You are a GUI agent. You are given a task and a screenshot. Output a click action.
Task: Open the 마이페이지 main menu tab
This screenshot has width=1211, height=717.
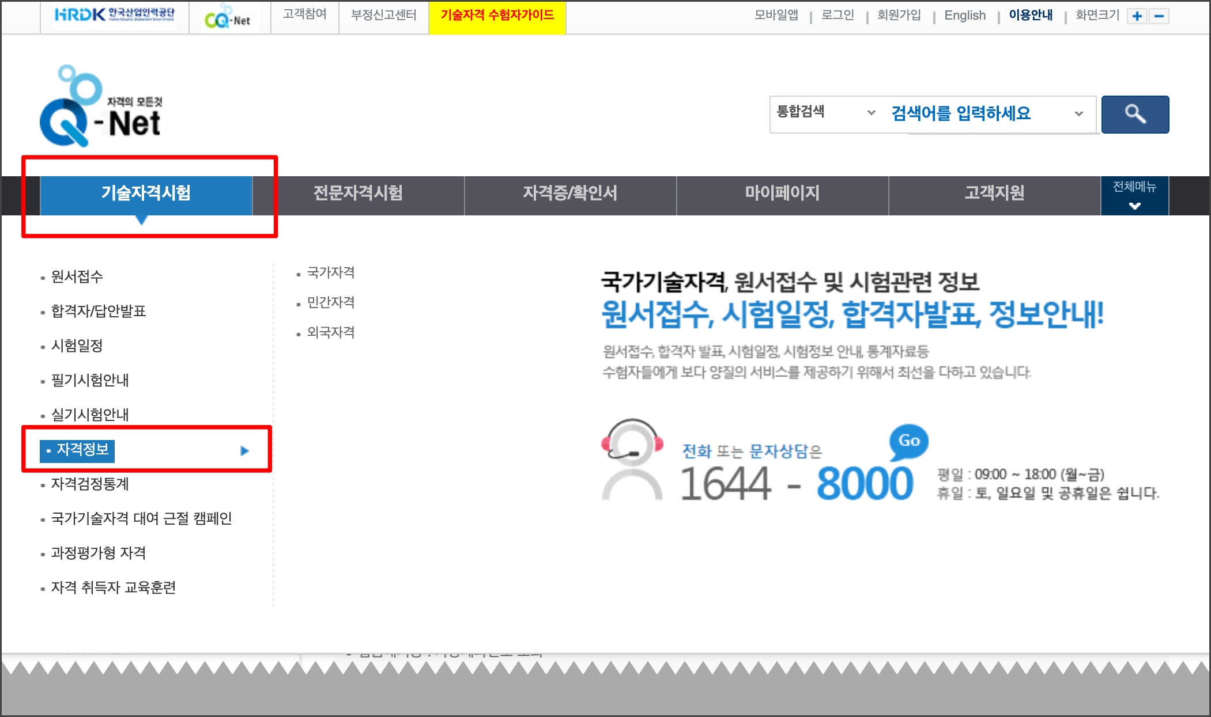(x=782, y=194)
